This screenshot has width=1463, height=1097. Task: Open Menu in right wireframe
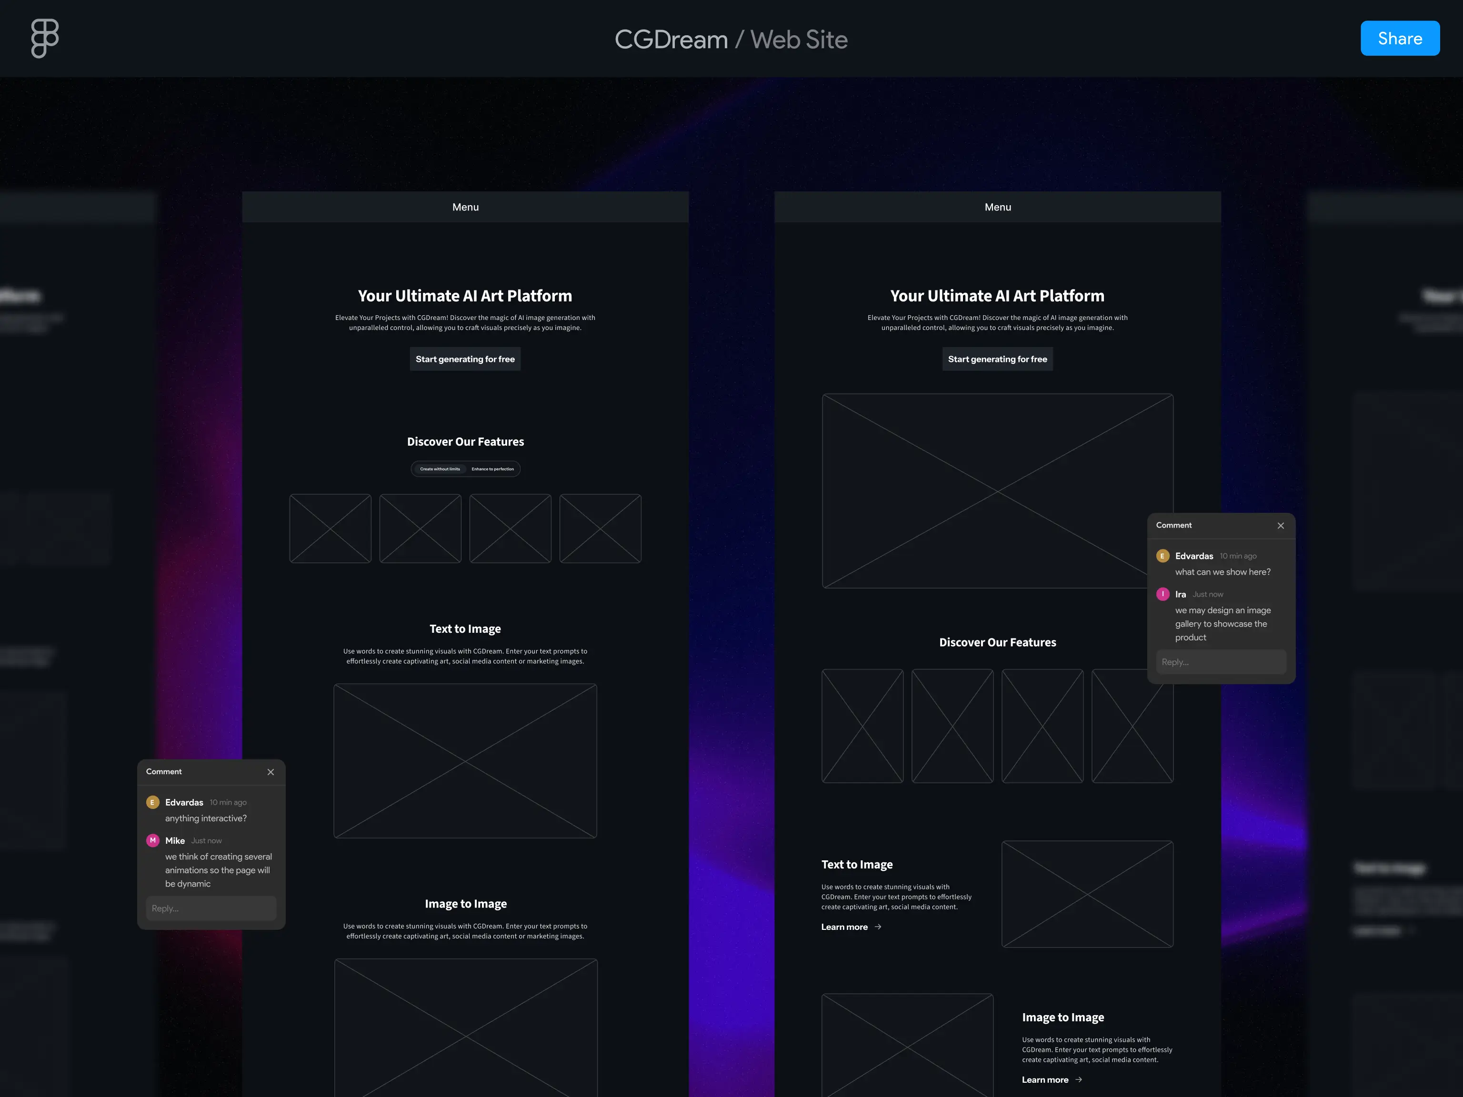[997, 207]
